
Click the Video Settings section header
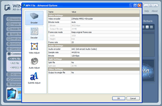coord(94,15)
